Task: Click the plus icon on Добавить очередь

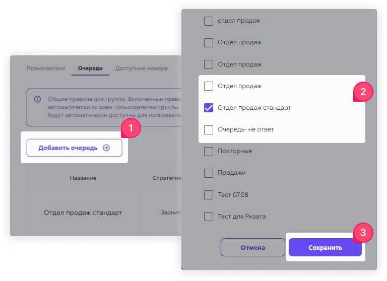Action: 106,148
